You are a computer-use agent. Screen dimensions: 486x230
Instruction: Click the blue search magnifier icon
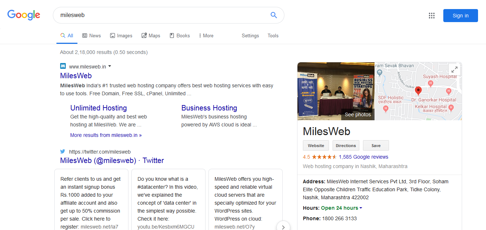[274, 15]
